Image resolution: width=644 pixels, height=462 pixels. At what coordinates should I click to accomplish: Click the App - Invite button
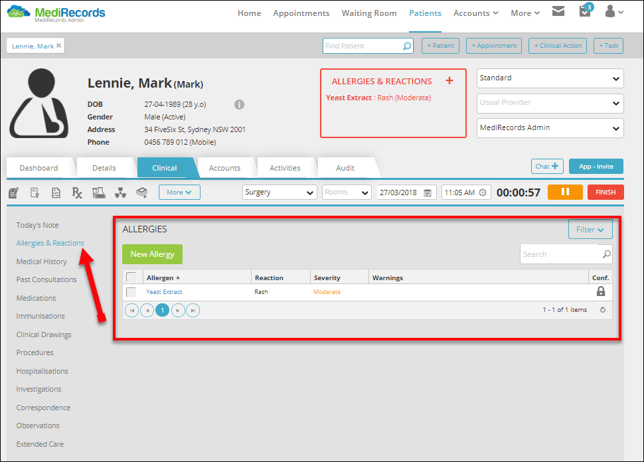[596, 167]
